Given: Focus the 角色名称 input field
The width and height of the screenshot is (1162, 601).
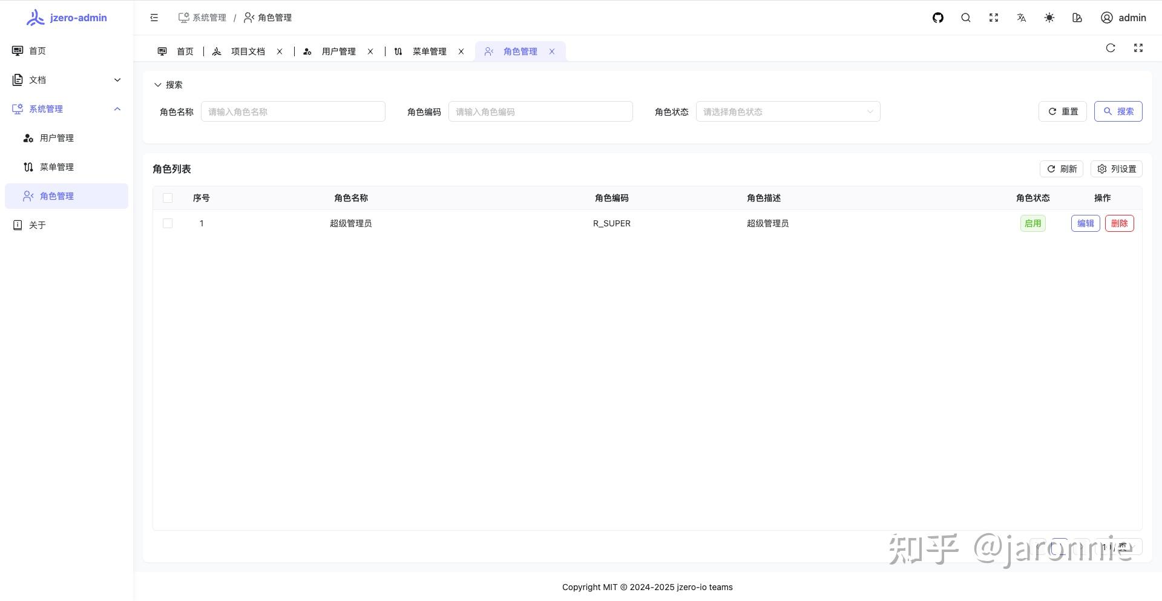Looking at the screenshot, I should 293,111.
